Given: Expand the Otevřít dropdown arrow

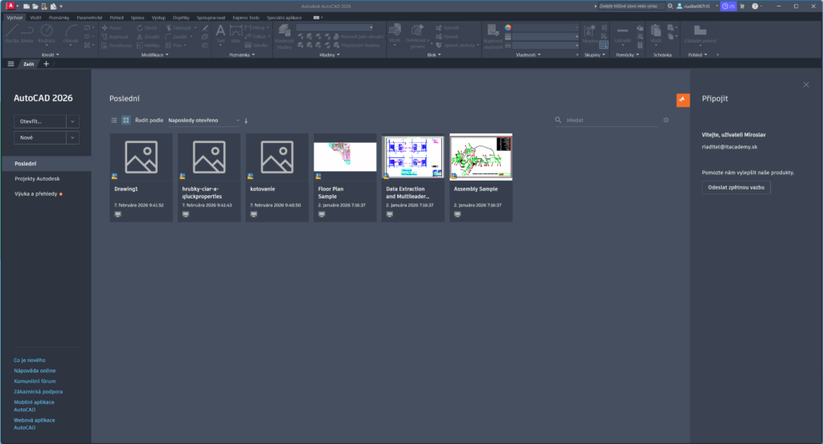Looking at the screenshot, I should [72, 121].
